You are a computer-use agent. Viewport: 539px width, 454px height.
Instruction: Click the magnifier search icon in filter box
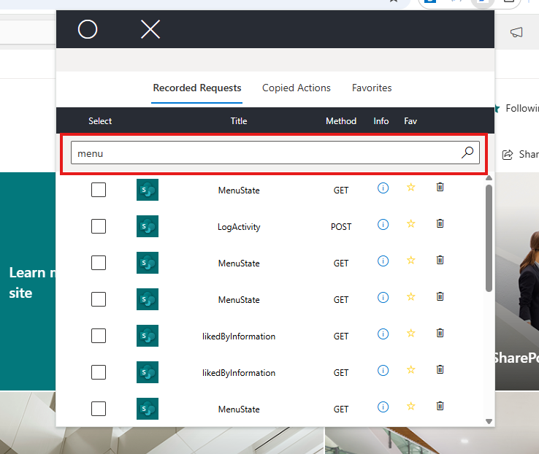[x=467, y=153]
